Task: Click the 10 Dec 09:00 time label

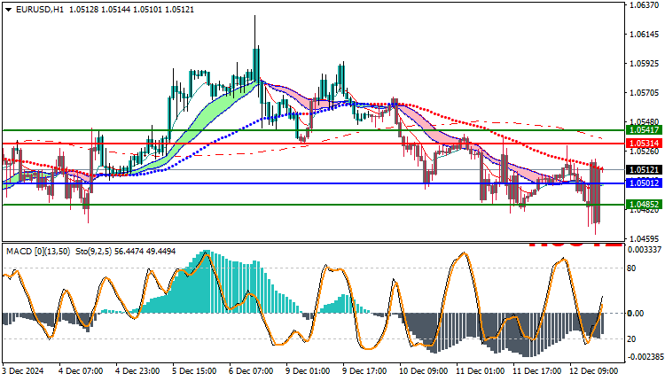Action: coord(423,371)
